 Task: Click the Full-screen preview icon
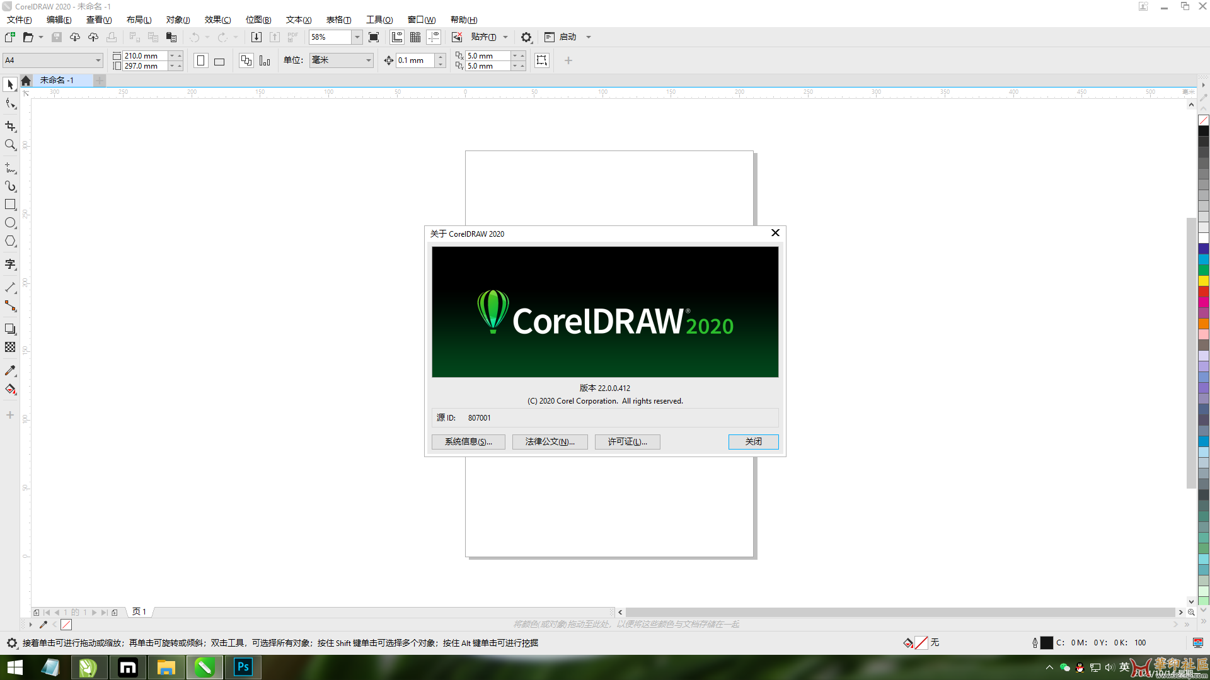(x=374, y=37)
